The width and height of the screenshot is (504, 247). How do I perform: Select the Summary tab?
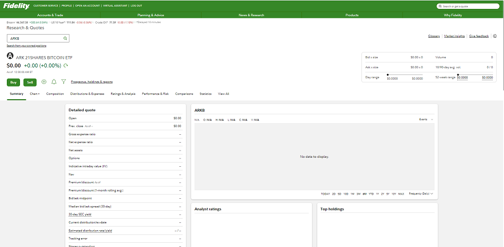(x=16, y=94)
